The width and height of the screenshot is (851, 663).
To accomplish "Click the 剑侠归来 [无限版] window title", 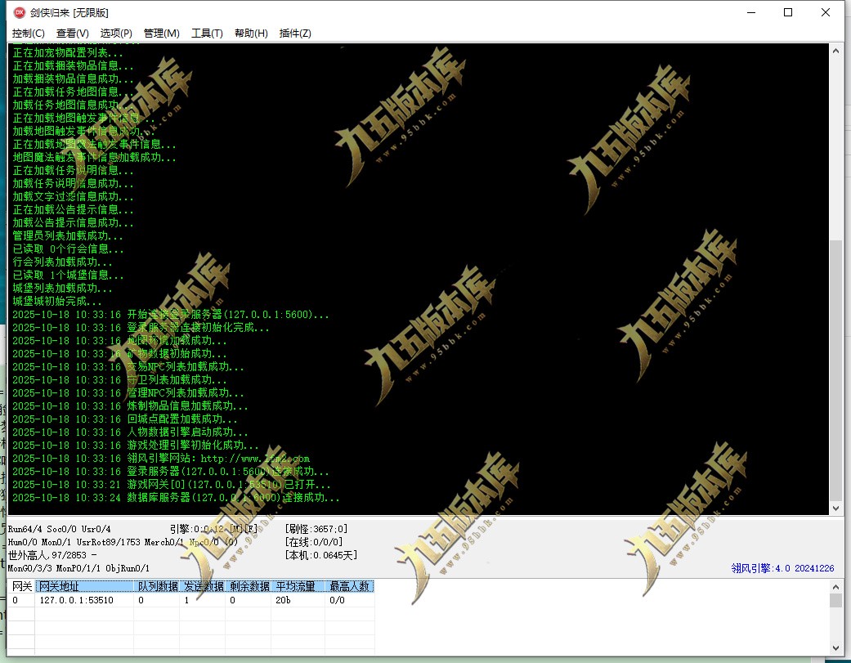I will (x=69, y=12).
